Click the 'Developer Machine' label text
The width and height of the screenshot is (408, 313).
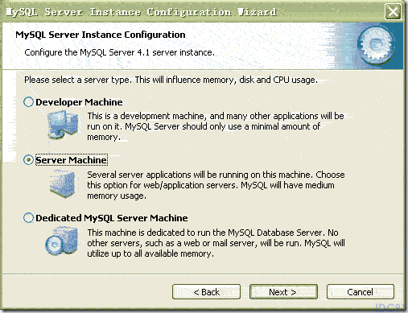point(79,102)
